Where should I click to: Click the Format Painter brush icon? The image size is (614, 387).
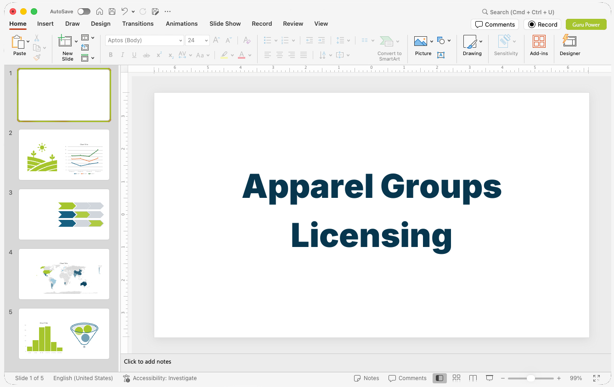tap(37, 57)
